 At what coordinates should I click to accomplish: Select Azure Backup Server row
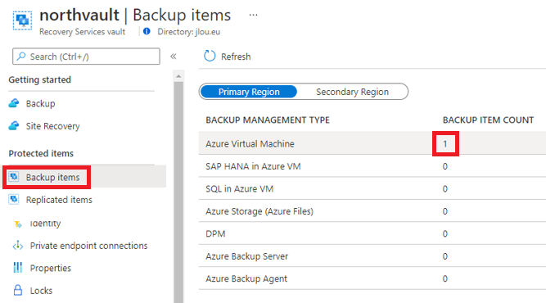pyautogui.click(x=372, y=256)
